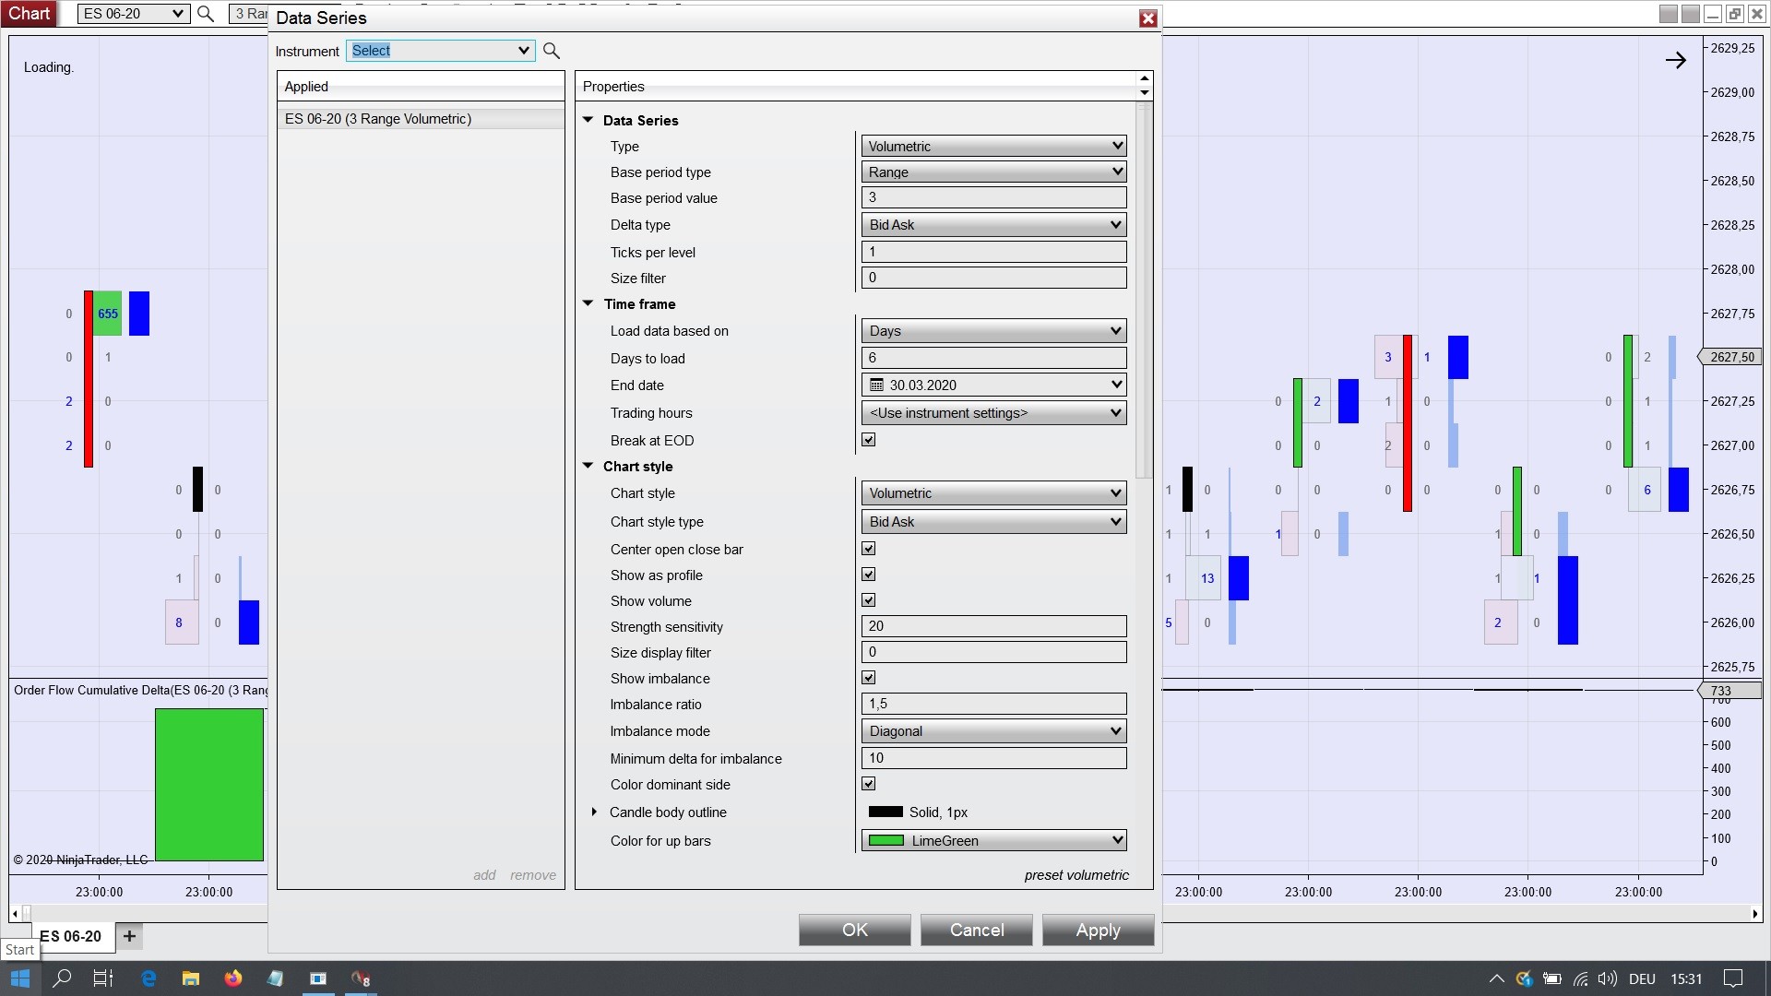This screenshot has height=996, width=1771.
Task: Open the Color for up bars LimeGreen swatch
Action: (885, 840)
